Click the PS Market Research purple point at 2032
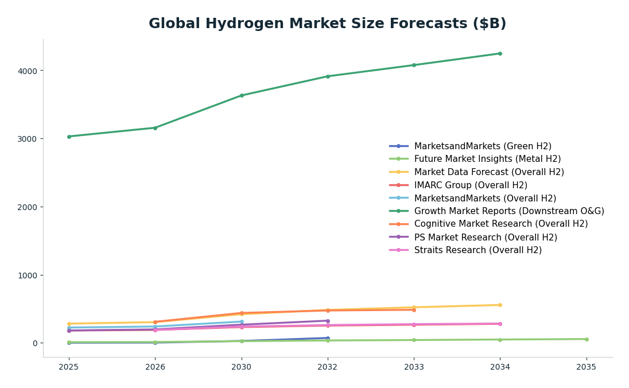Screen dimensions: 629x388 [328, 321]
